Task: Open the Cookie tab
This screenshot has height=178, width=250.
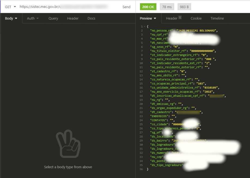Action: click(196, 18)
